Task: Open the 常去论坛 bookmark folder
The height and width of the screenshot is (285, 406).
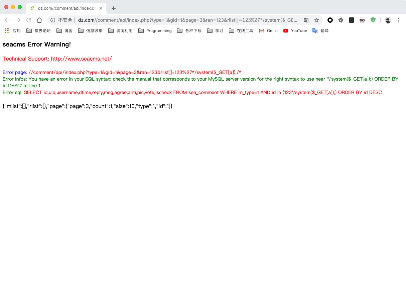Action: pos(38,30)
